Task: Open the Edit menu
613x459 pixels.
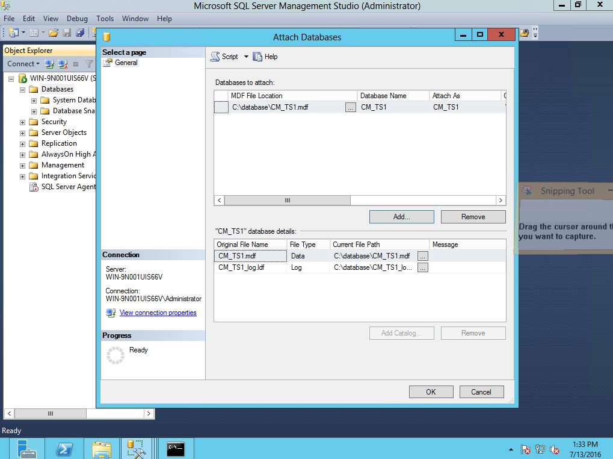Action: tap(28, 19)
